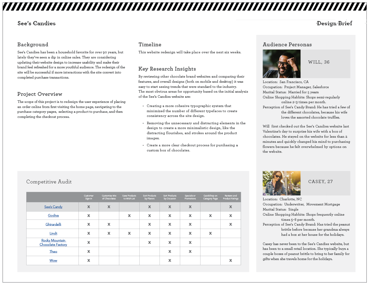Select the bullet about removing distracting elements

pos(196,131)
